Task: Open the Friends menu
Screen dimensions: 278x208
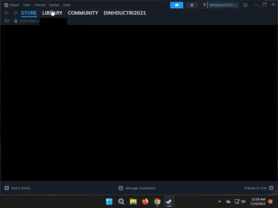Action: 40,5
